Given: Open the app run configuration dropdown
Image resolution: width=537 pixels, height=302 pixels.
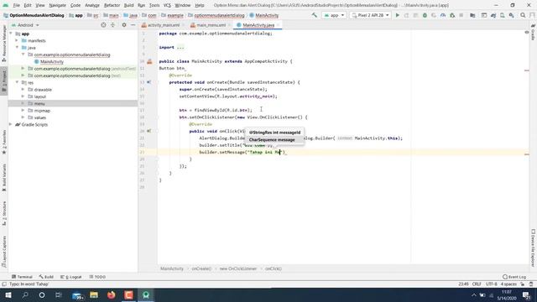Looking at the screenshot, I should (334, 15).
